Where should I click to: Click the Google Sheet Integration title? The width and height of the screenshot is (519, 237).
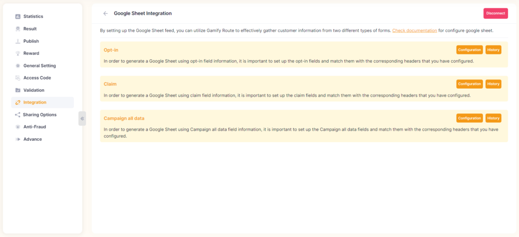tap(142, 13)
